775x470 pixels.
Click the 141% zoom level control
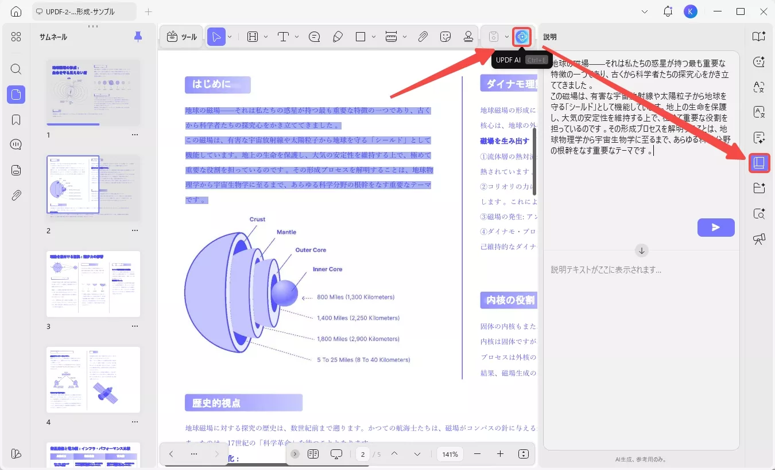tap(450, 454)
